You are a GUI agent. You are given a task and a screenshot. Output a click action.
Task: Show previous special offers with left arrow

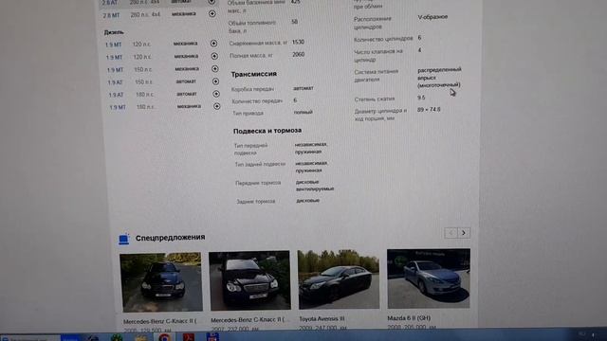point(451,233)
